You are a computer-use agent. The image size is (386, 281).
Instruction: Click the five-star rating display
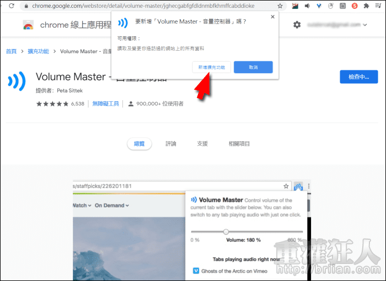pyautogui.click(x=52, y=104)
